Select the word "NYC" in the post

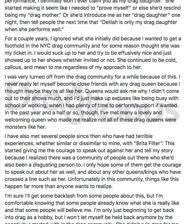coord(45,46)
